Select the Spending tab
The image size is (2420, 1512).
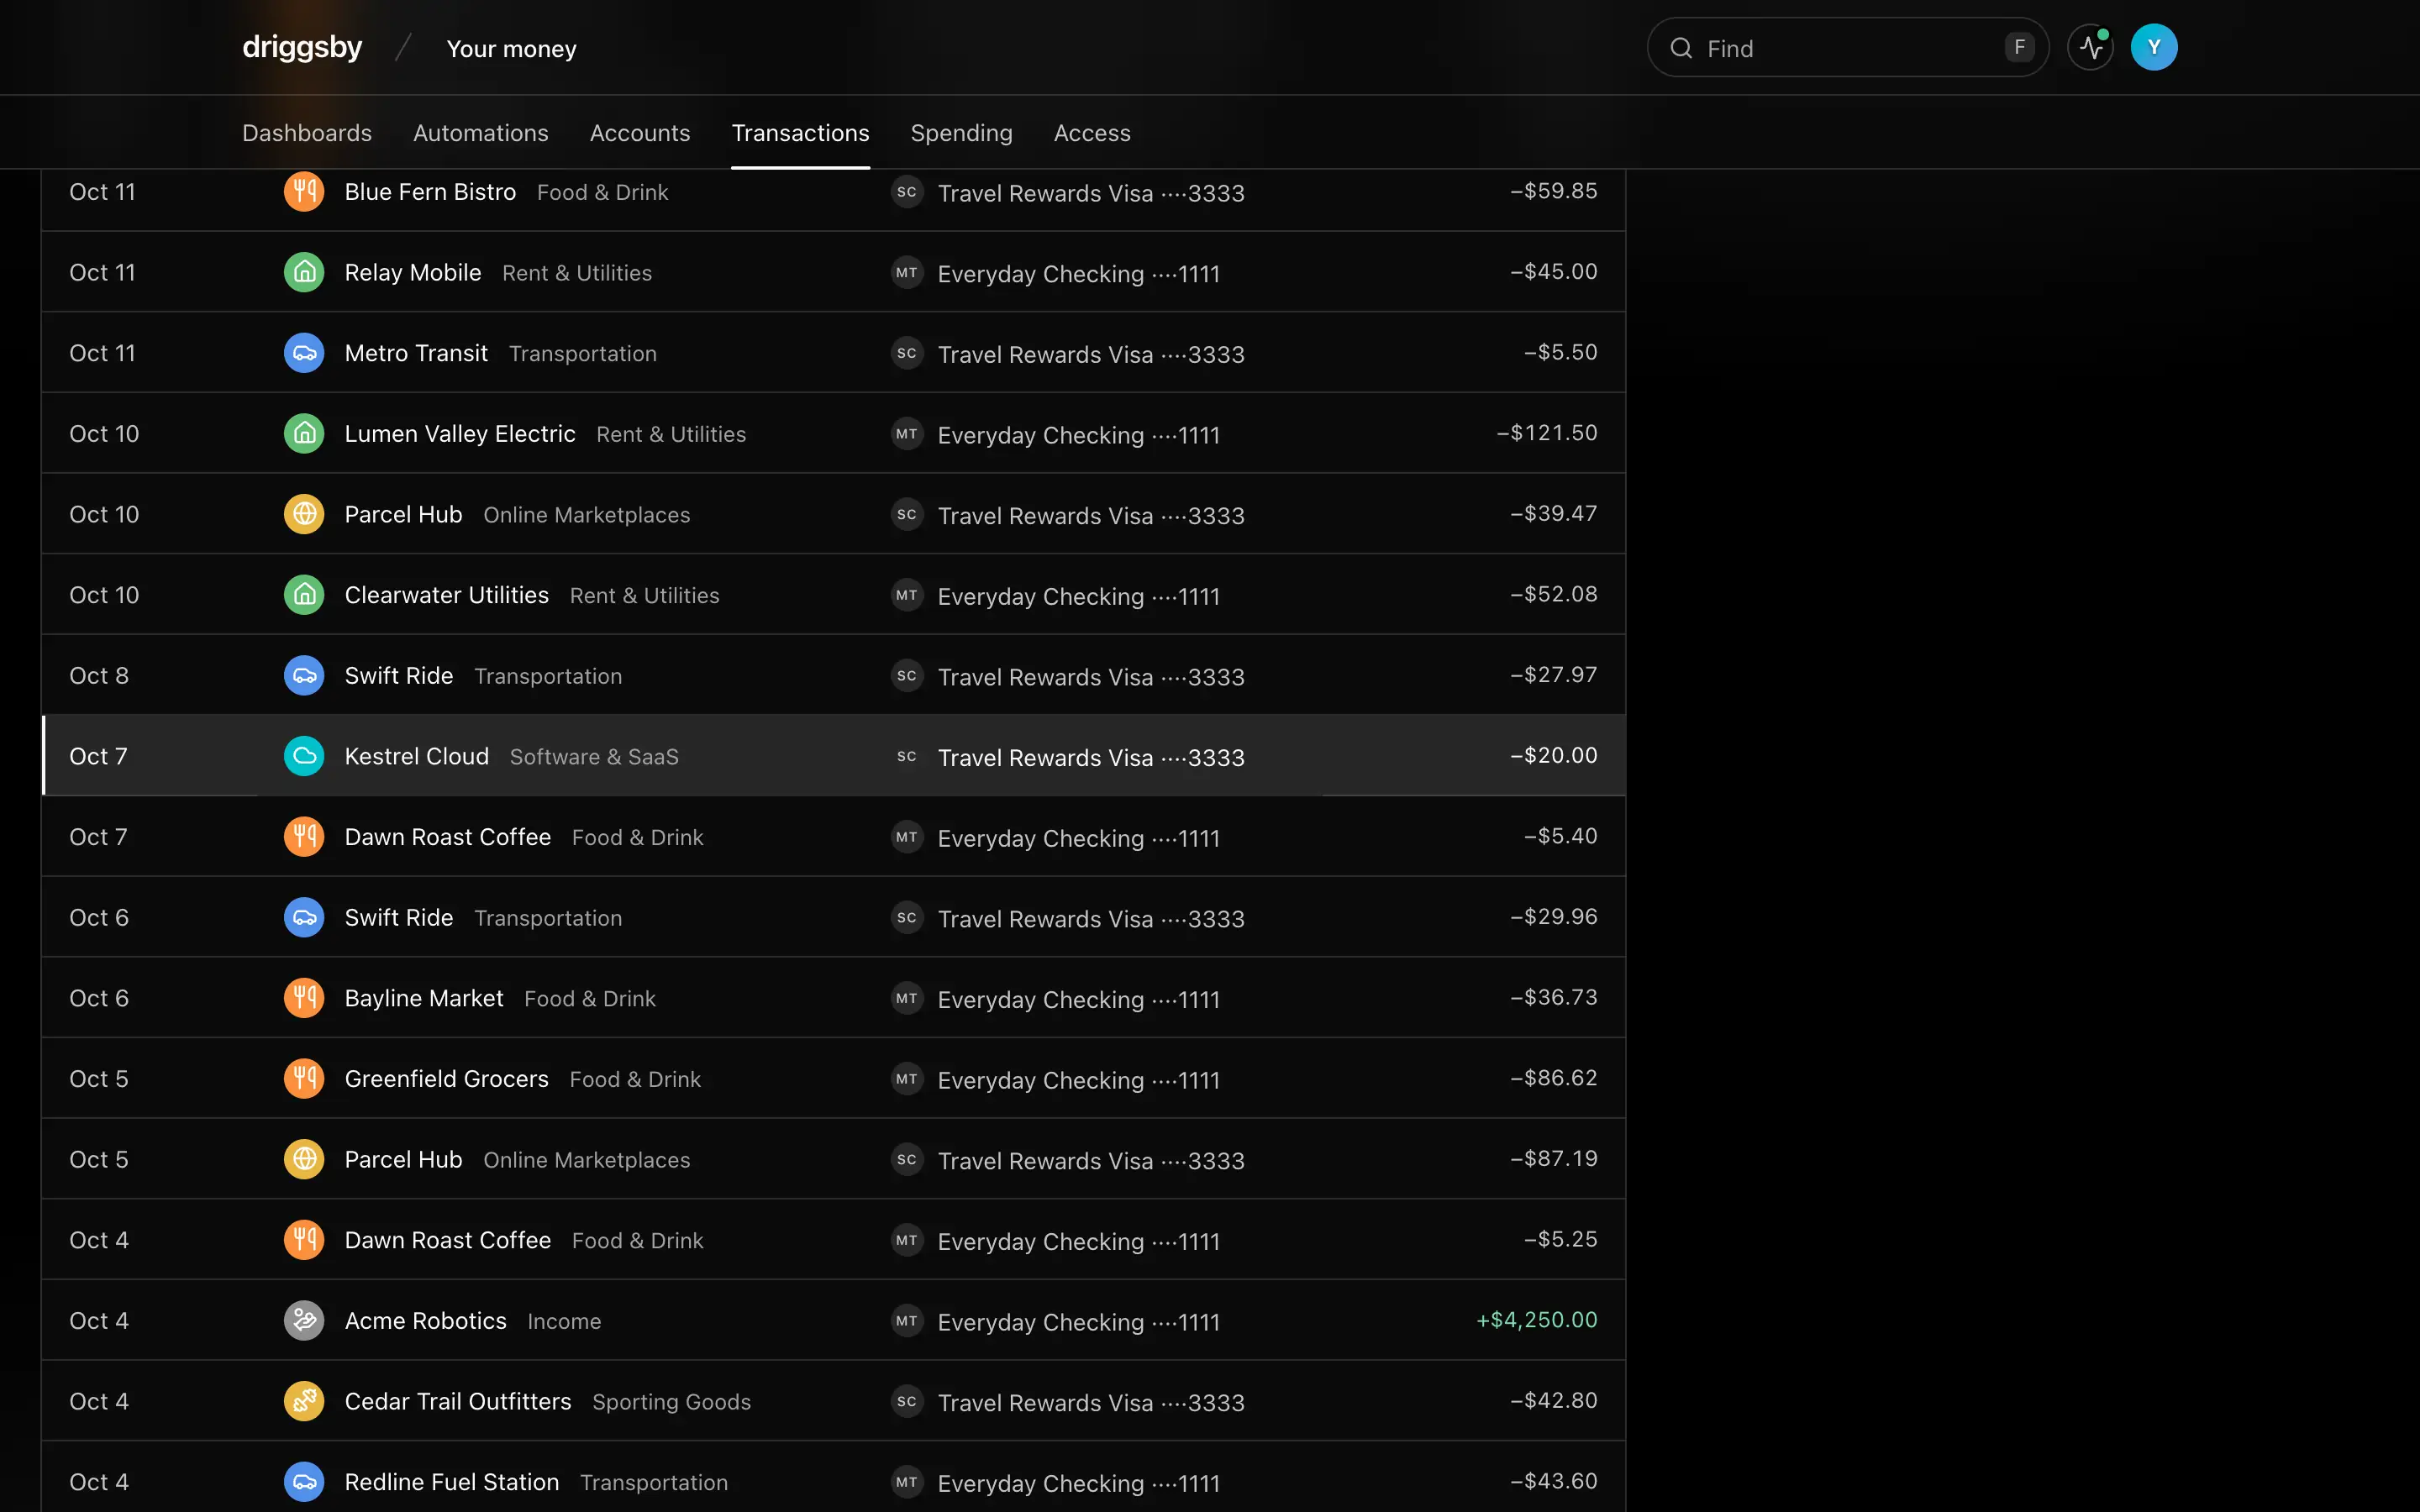coord(961,133)
